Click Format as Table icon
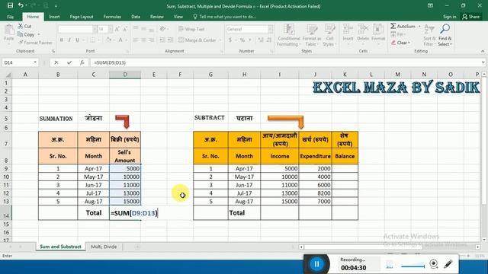Viewport: 488px width, 274px height. 312,30
